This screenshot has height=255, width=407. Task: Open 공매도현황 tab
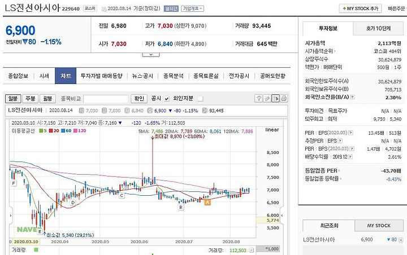pos(273,76)
